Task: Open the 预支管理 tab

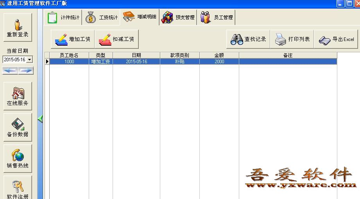Action: 178,18
